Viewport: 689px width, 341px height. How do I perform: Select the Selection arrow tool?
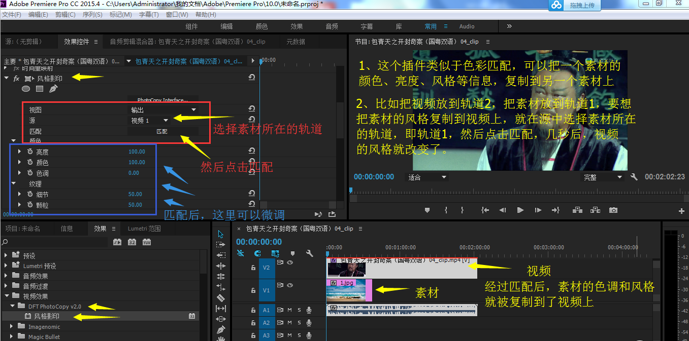pos(221,234)
